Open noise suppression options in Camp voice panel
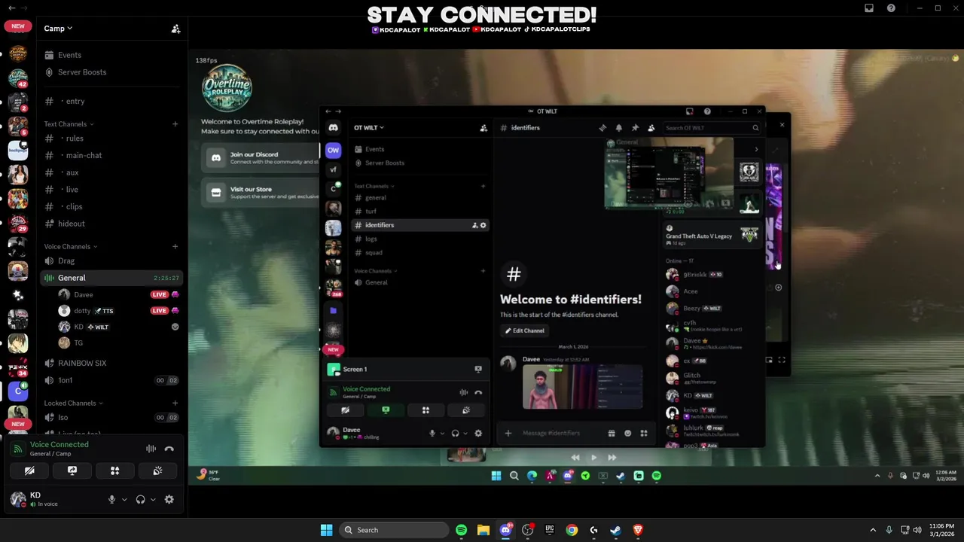964x542 pixels. click(151, 449)
